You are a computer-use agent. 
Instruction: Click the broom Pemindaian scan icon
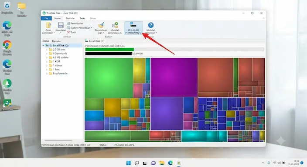click(x=101, y=25)
